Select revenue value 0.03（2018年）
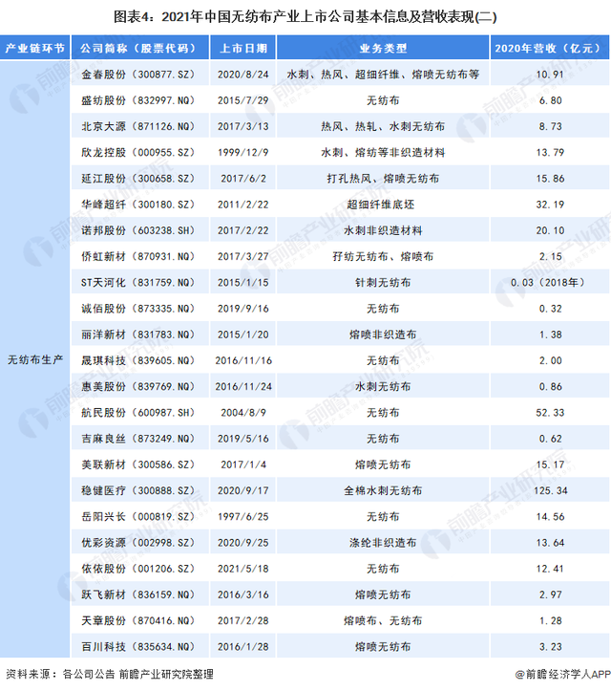 549,283
